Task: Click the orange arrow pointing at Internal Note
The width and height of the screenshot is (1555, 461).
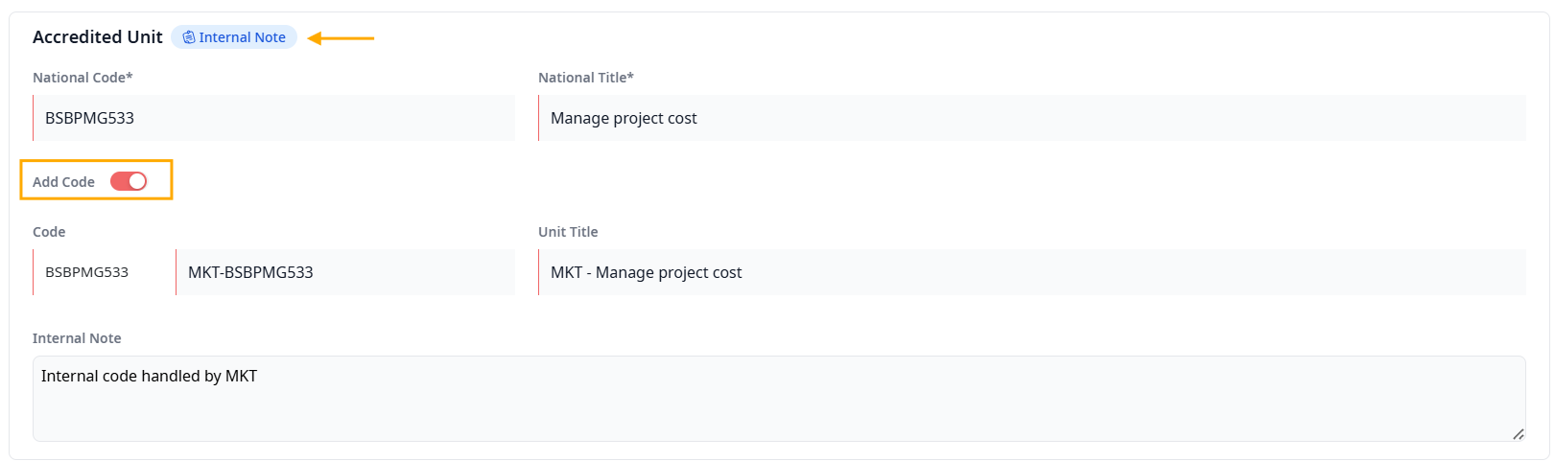Action: tap(341, 38)
